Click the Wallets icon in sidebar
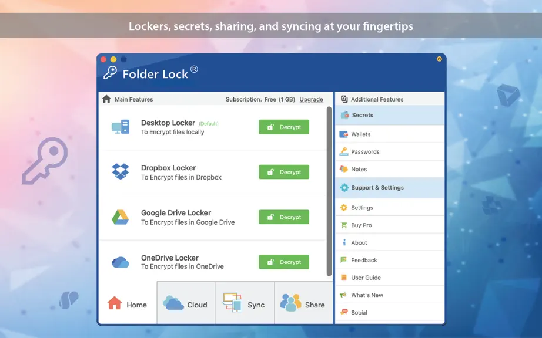Screen dimensions: 542x338 (343, 134)
